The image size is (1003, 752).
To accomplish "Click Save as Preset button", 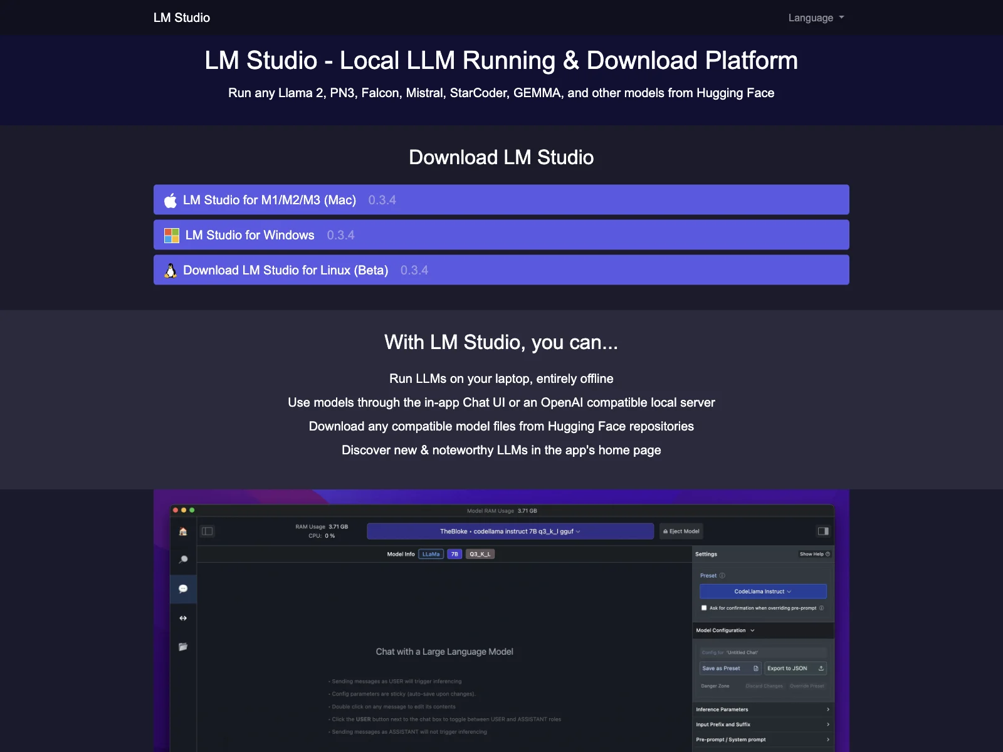I will pos(730,668).
